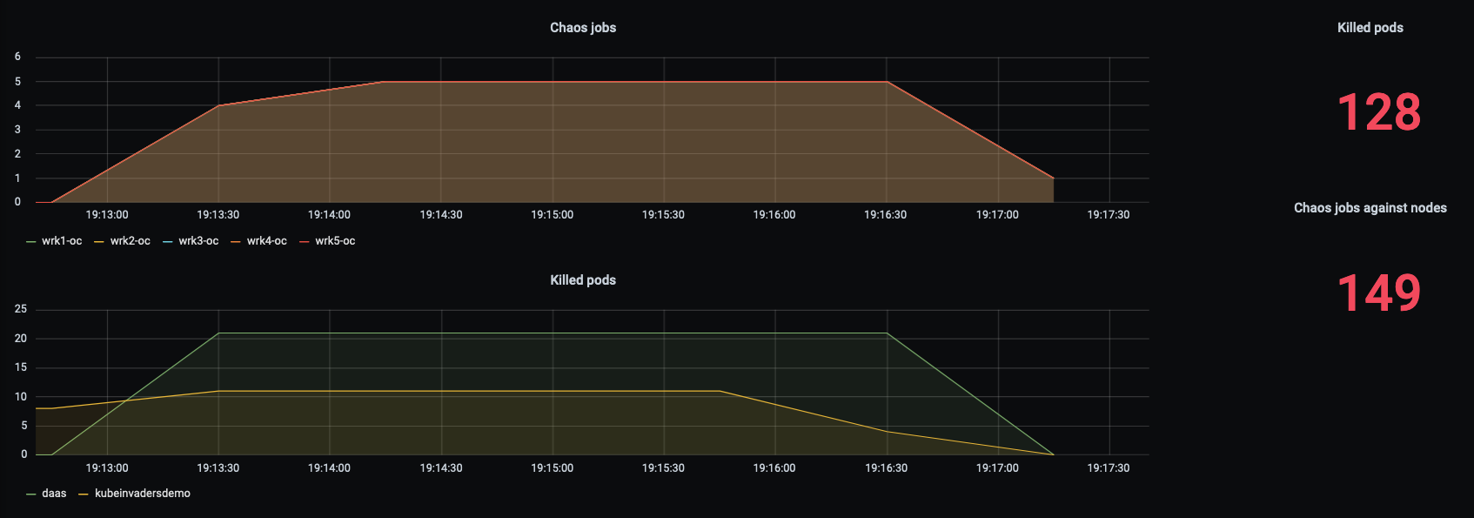Click 19:17:00 label on Killed pods axis
Image resolution: width=1474 pixels, height=518 pixels.
click(x=997, y=468)
